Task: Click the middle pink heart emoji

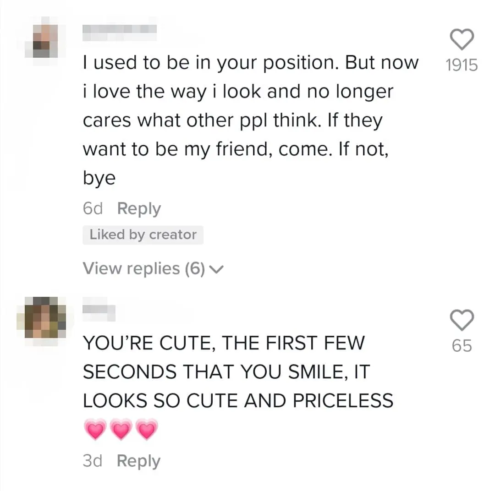Action: click(121, 429)
